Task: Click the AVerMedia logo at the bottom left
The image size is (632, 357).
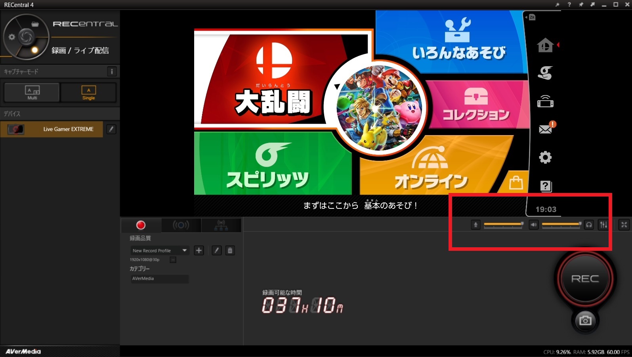Action: (23, 351)
